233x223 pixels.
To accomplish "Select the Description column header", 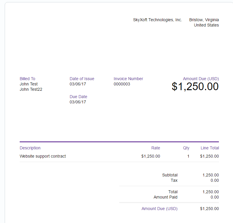I will click(x=30, y=148).
